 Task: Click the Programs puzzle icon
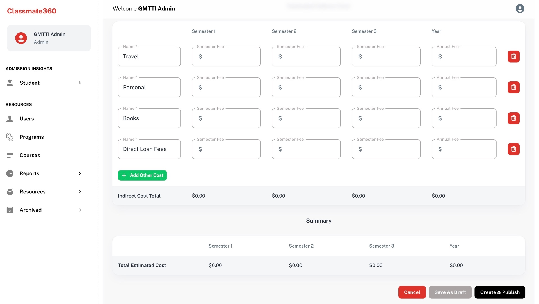tap(10, 137)
